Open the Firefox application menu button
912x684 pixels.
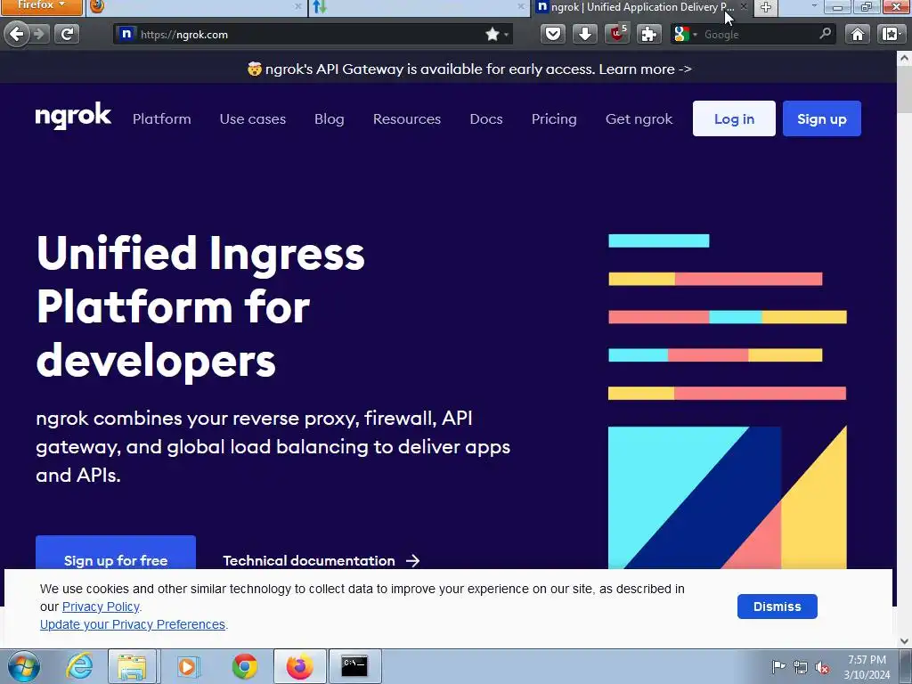click(41, 6)
